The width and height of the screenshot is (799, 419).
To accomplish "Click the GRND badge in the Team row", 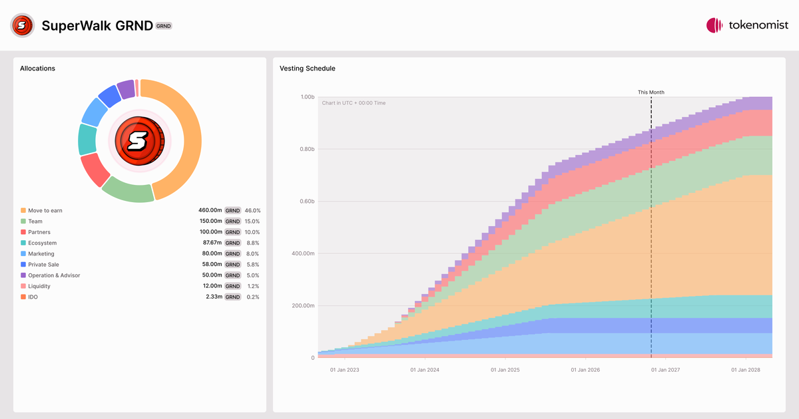I will click(x=232, y=221).
